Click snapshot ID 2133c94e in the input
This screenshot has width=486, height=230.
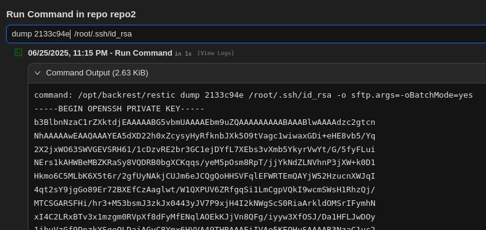(52, 34)
